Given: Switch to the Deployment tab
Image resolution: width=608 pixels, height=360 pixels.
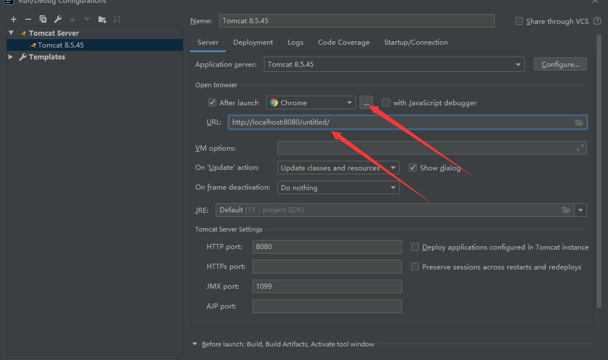Looking at the screenshot, I should pyautogui.click(x=253, y=42).
